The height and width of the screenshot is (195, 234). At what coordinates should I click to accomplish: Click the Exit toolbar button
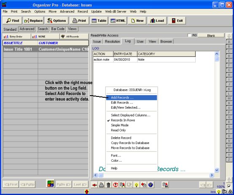click(x=177, y=21)
